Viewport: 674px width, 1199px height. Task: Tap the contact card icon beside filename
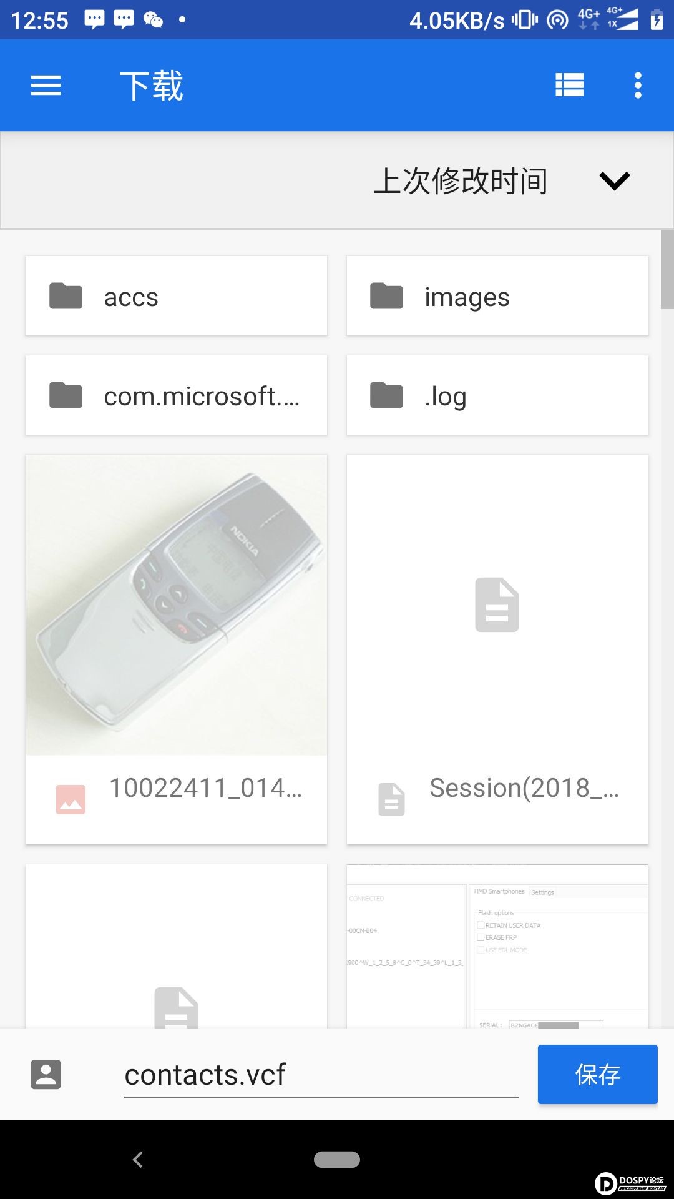point(46,1075)
